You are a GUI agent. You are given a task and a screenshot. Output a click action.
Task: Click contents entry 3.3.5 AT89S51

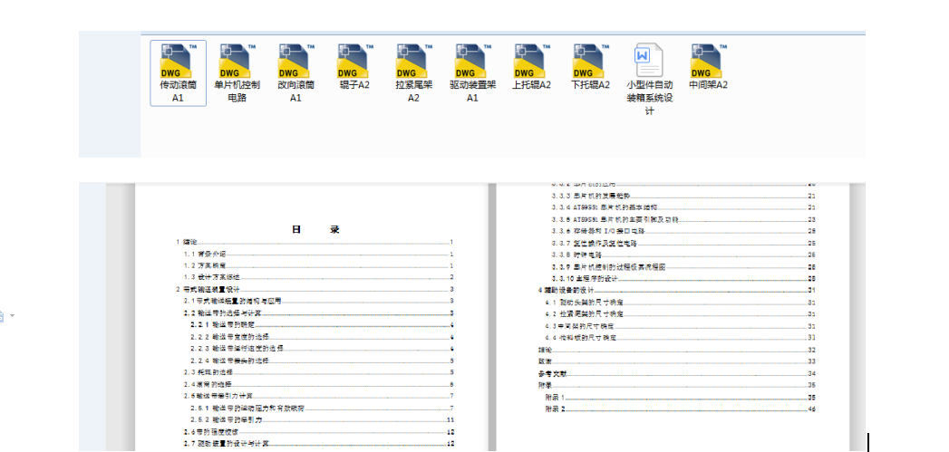click(x=683, y=219)
